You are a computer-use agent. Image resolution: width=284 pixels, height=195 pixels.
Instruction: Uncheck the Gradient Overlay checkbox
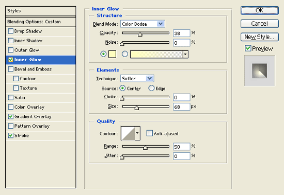(11, 116)
